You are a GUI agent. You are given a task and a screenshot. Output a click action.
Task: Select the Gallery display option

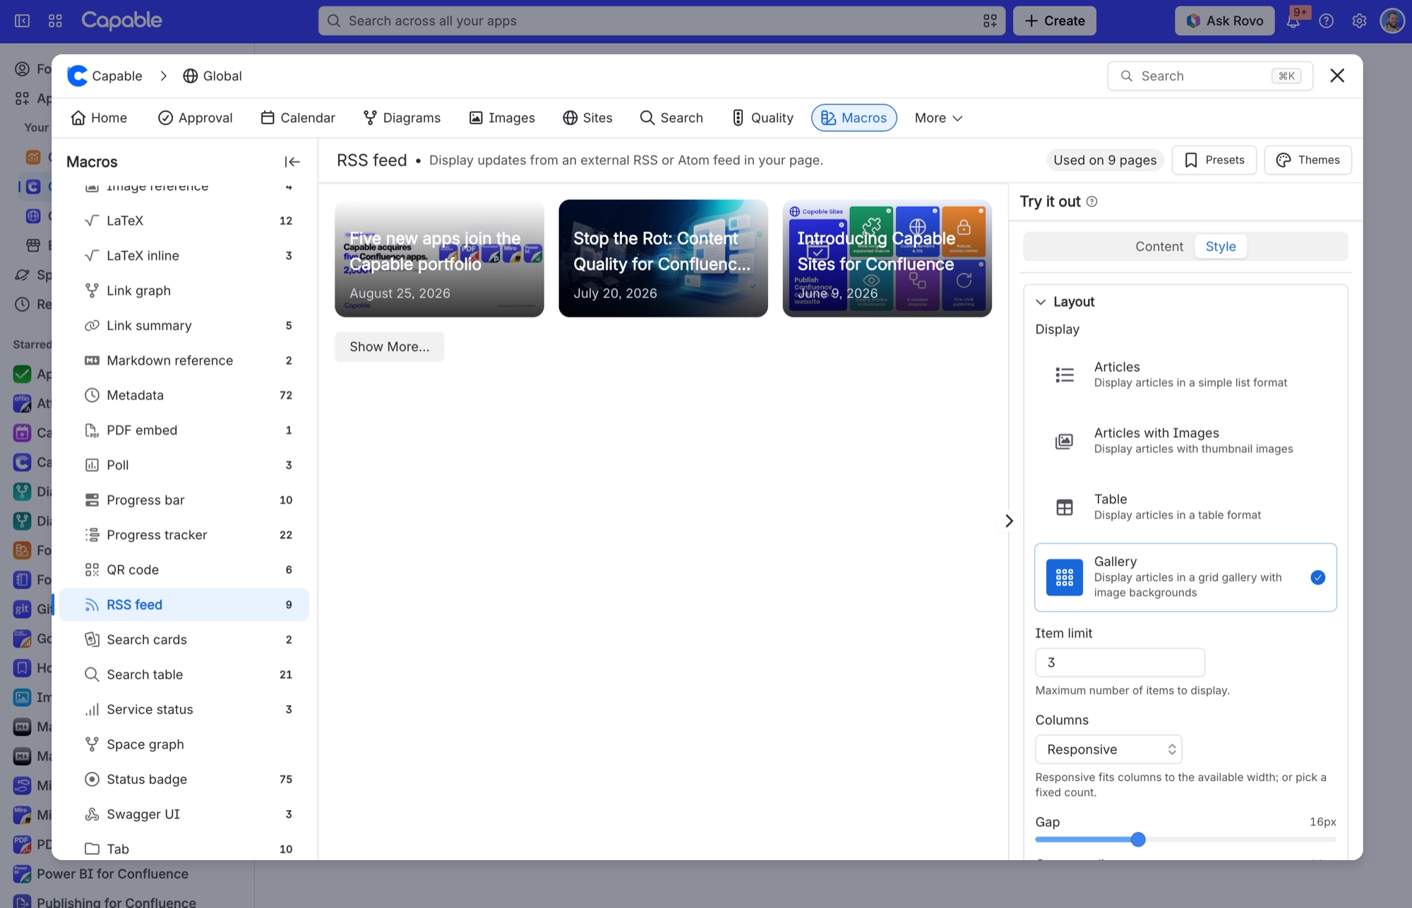pos(1185,577)
